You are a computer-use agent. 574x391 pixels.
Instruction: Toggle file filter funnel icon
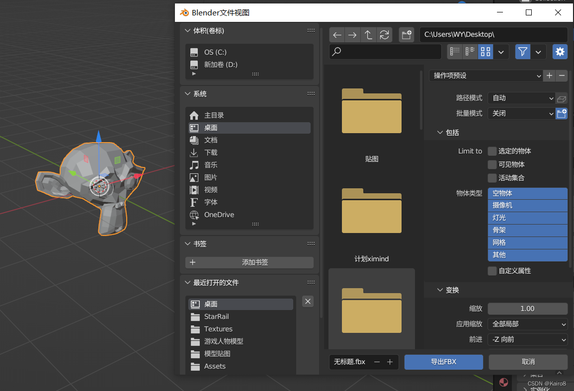pyautogui.click(x=523, y=52)
